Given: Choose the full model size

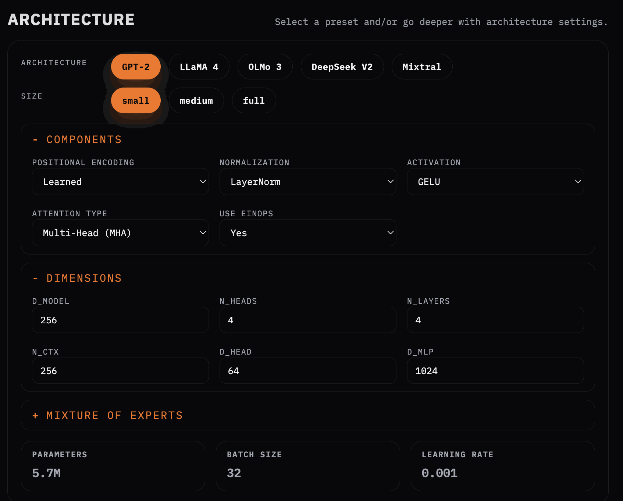Looking at the screenshot, I should (x=254, y=101).
